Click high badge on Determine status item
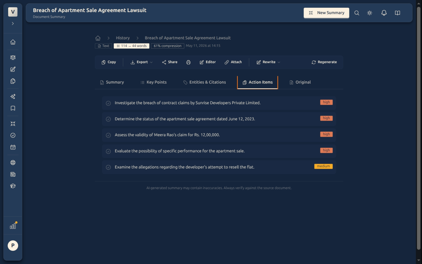Image resolution: width=422 pixels, height=264 pixels. point(326,118)
